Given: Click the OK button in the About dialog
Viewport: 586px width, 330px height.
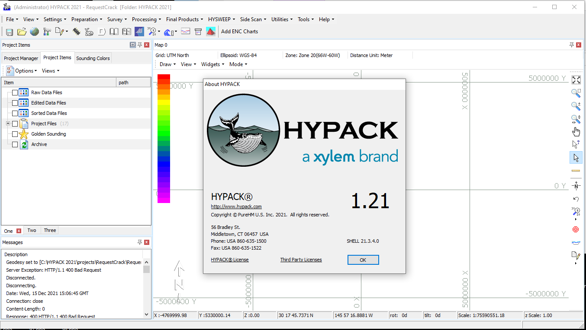Looking at the screenshot, I should tap(363, 260).
